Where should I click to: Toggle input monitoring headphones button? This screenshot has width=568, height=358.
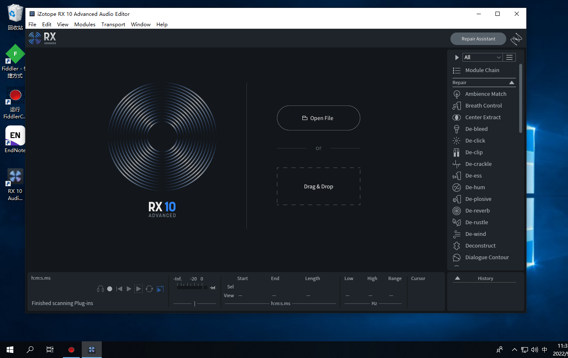coord(100,289)
